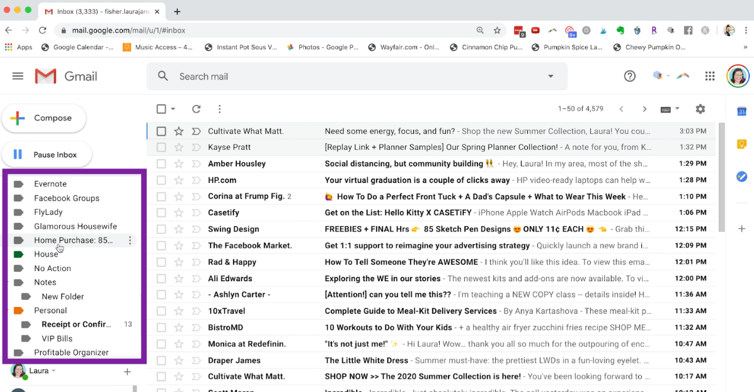Star the Kayse Pratt email
Screen dimensions: 754x392
(179, 147)
